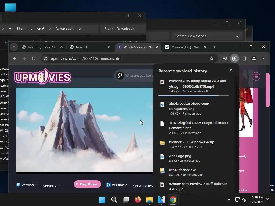
Task: Switch to New Tab tab
Action: (90, 47)
